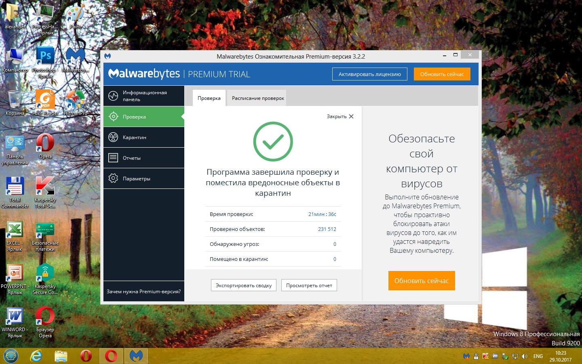Select the HitmanPro desktop icon
The height and width of the screenshot is (364, 582).
point(76,103)
